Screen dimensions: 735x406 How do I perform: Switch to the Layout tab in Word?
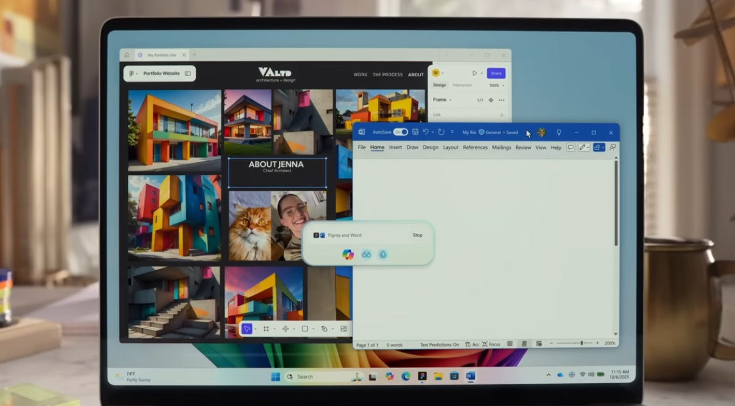pos(451,147)
